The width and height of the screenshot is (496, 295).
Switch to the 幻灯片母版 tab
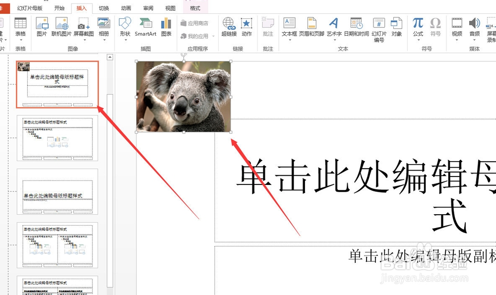[x=30, y=8]
